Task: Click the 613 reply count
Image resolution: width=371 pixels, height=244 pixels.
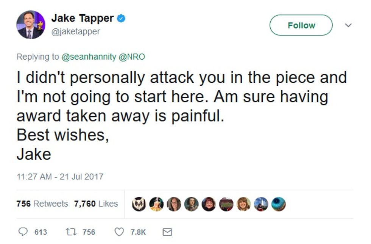Action: pos(41,232)
